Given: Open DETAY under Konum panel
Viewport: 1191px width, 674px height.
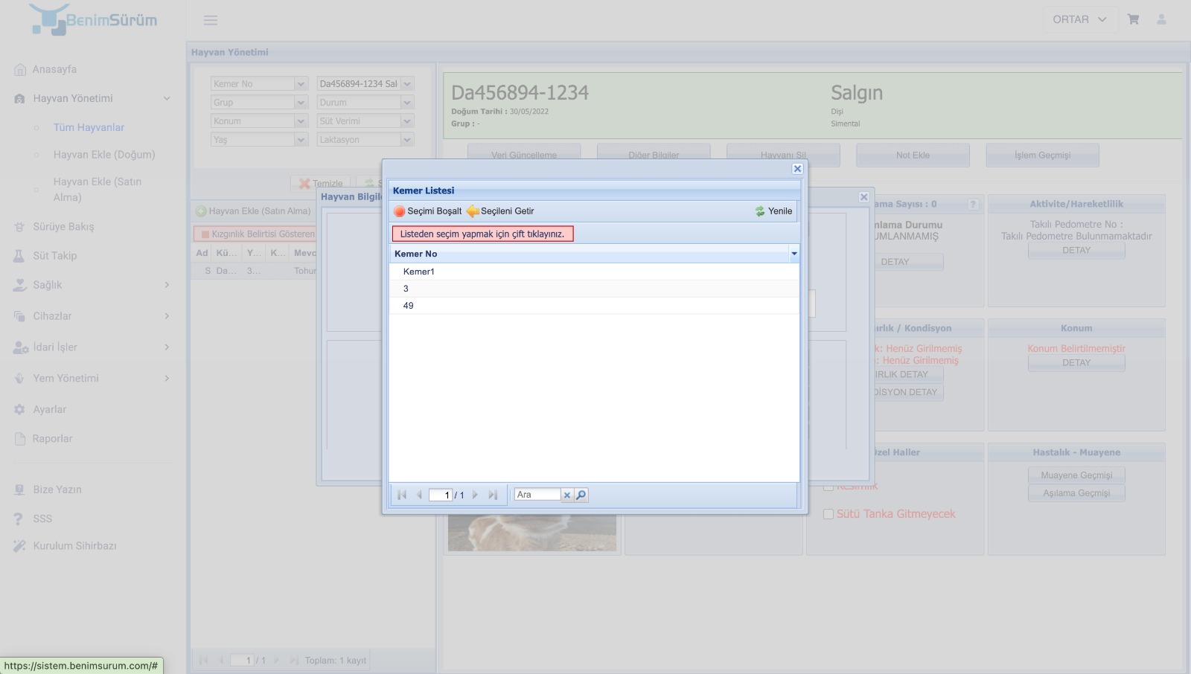Looking at the screenshot, I should pyautogui.click(x=1076, y=363).
